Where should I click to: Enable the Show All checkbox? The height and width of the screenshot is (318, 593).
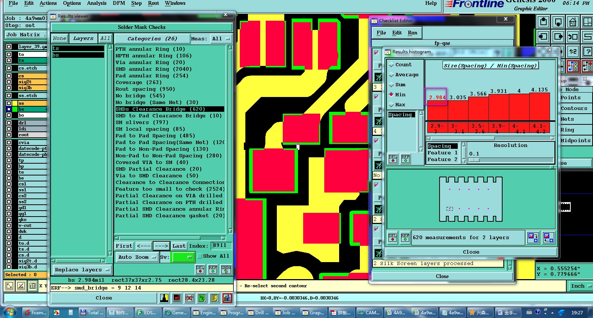pos(200,256)
